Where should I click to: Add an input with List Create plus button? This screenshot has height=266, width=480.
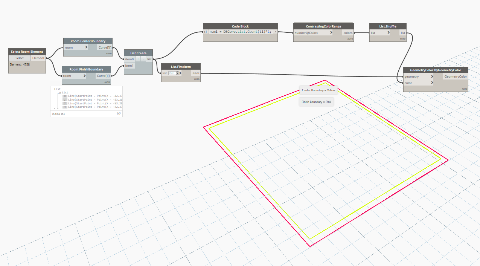point(138,59)
